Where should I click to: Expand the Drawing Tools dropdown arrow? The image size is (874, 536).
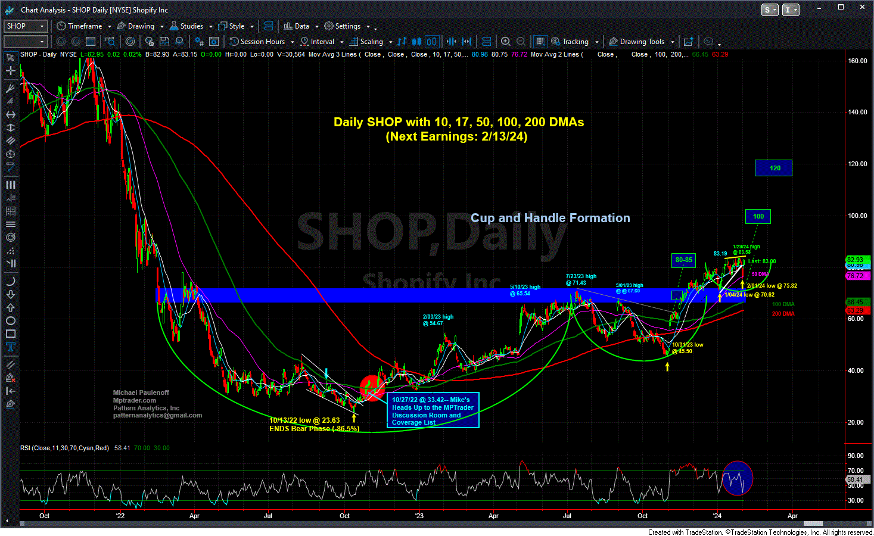tap(673, 42)
